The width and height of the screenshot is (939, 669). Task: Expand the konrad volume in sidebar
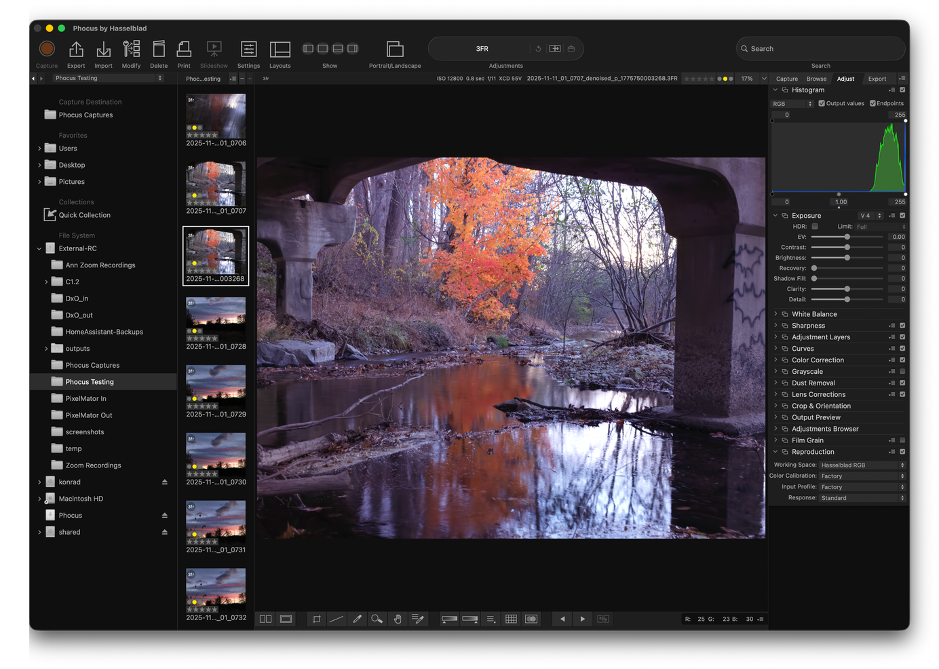tap(39, 482)
